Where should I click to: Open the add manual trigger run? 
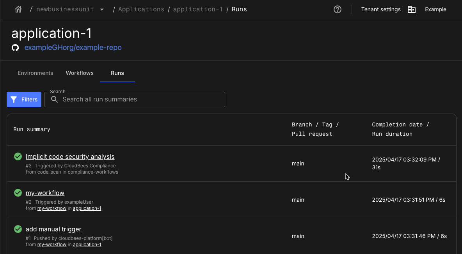pyautogui.click(x=53, y=229)
